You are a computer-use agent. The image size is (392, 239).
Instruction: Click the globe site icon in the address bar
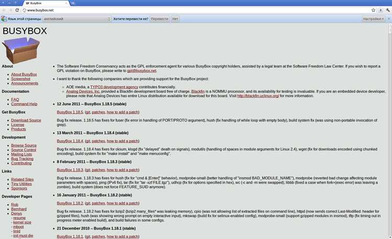click(24, 10)
